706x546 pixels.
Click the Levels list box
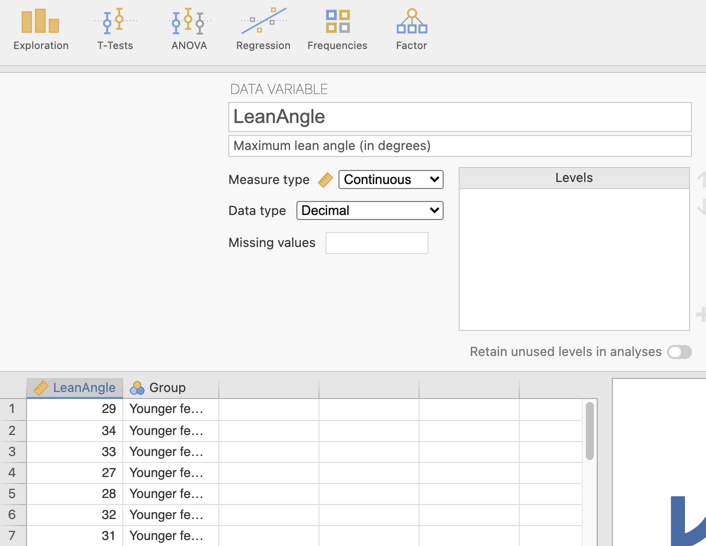(574, 259)
